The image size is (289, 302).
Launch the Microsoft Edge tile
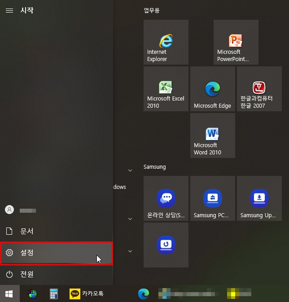(213, 89)
